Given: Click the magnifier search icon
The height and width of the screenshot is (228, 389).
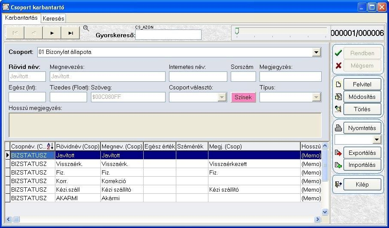Looking at the screenshot, I should [x=86, y=28].
